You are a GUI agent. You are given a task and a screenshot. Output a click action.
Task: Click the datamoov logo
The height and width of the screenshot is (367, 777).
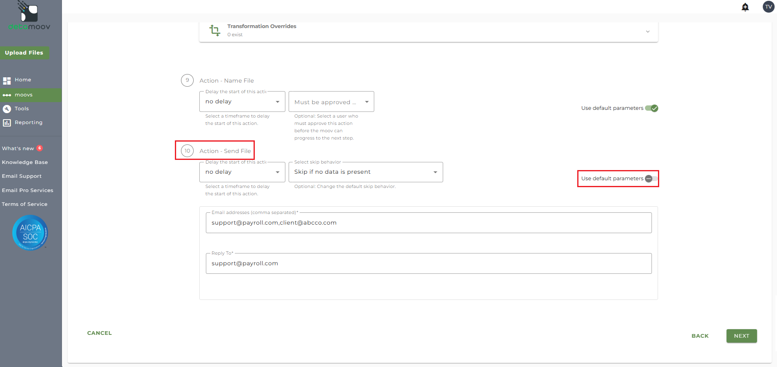29,16
